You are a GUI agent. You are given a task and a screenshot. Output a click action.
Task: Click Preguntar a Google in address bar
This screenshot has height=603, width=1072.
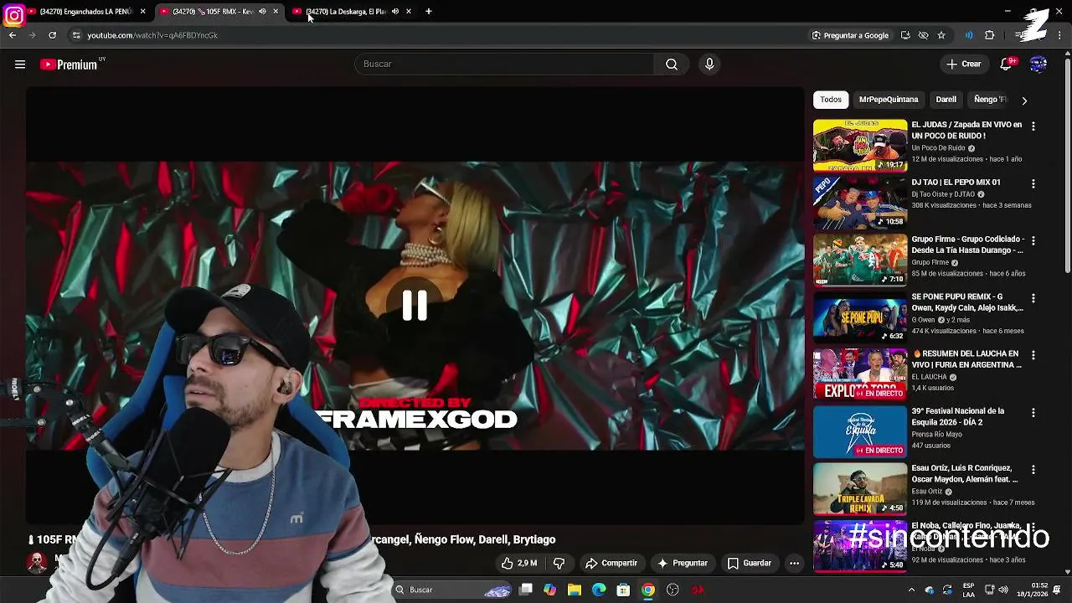[x=850, y=35]
